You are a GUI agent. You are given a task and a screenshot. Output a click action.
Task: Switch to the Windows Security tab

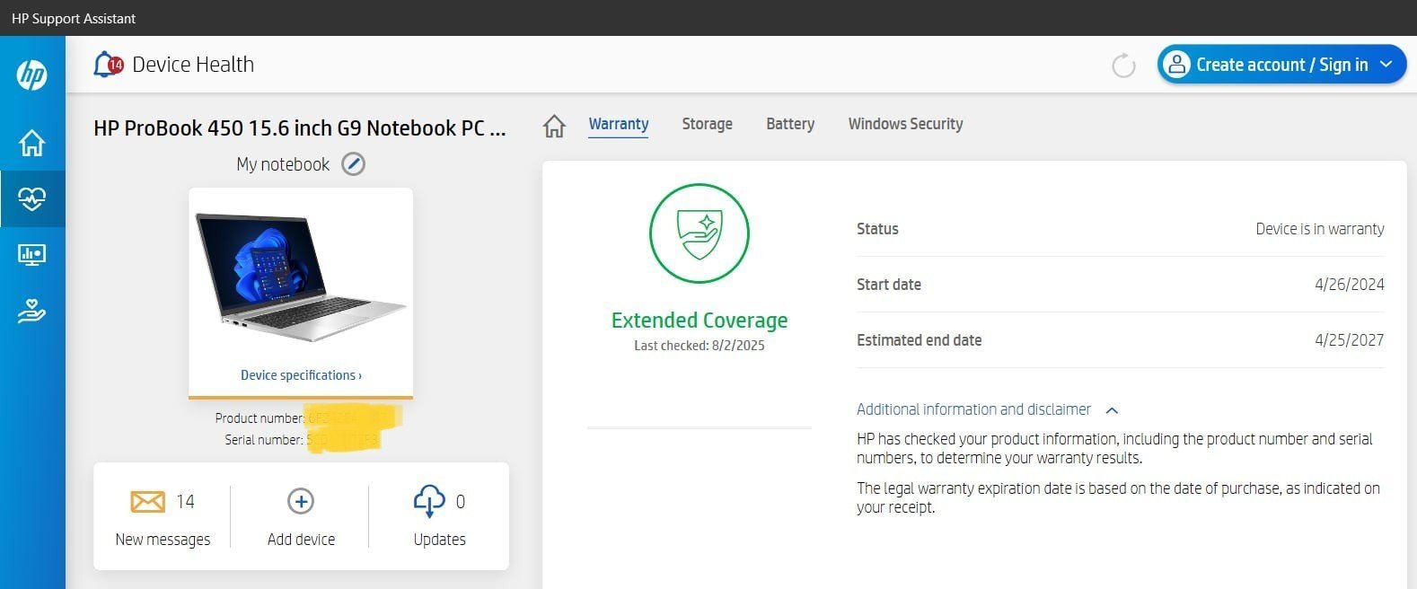[x=906, y=124]
